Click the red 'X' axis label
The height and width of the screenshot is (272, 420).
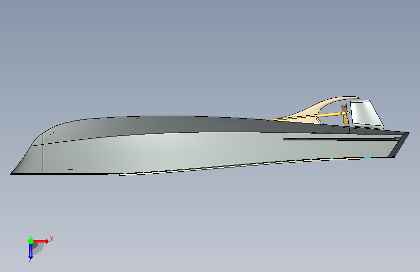pos(52,239)
